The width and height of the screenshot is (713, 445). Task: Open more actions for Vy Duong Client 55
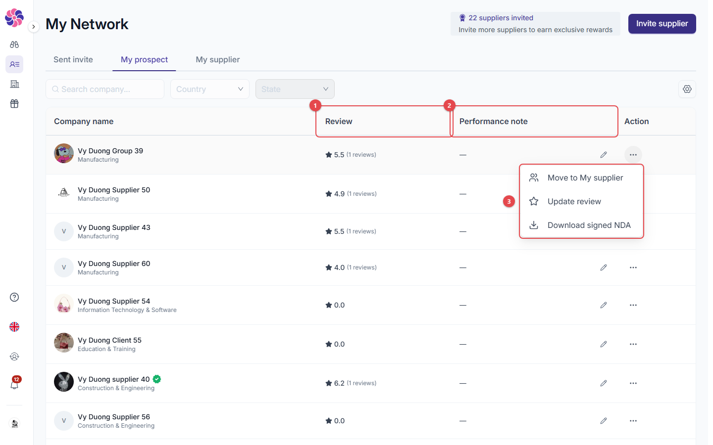[x=633, y=344]
